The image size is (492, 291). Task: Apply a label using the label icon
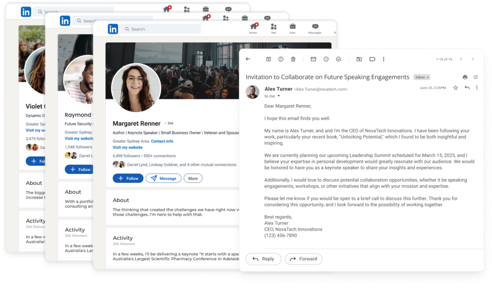[x=371, y=59]
